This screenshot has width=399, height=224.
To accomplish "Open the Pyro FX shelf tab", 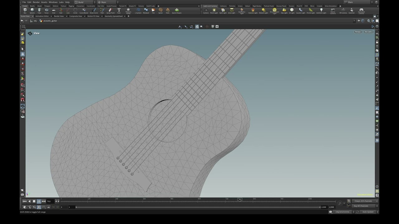I will pos(299,6).
